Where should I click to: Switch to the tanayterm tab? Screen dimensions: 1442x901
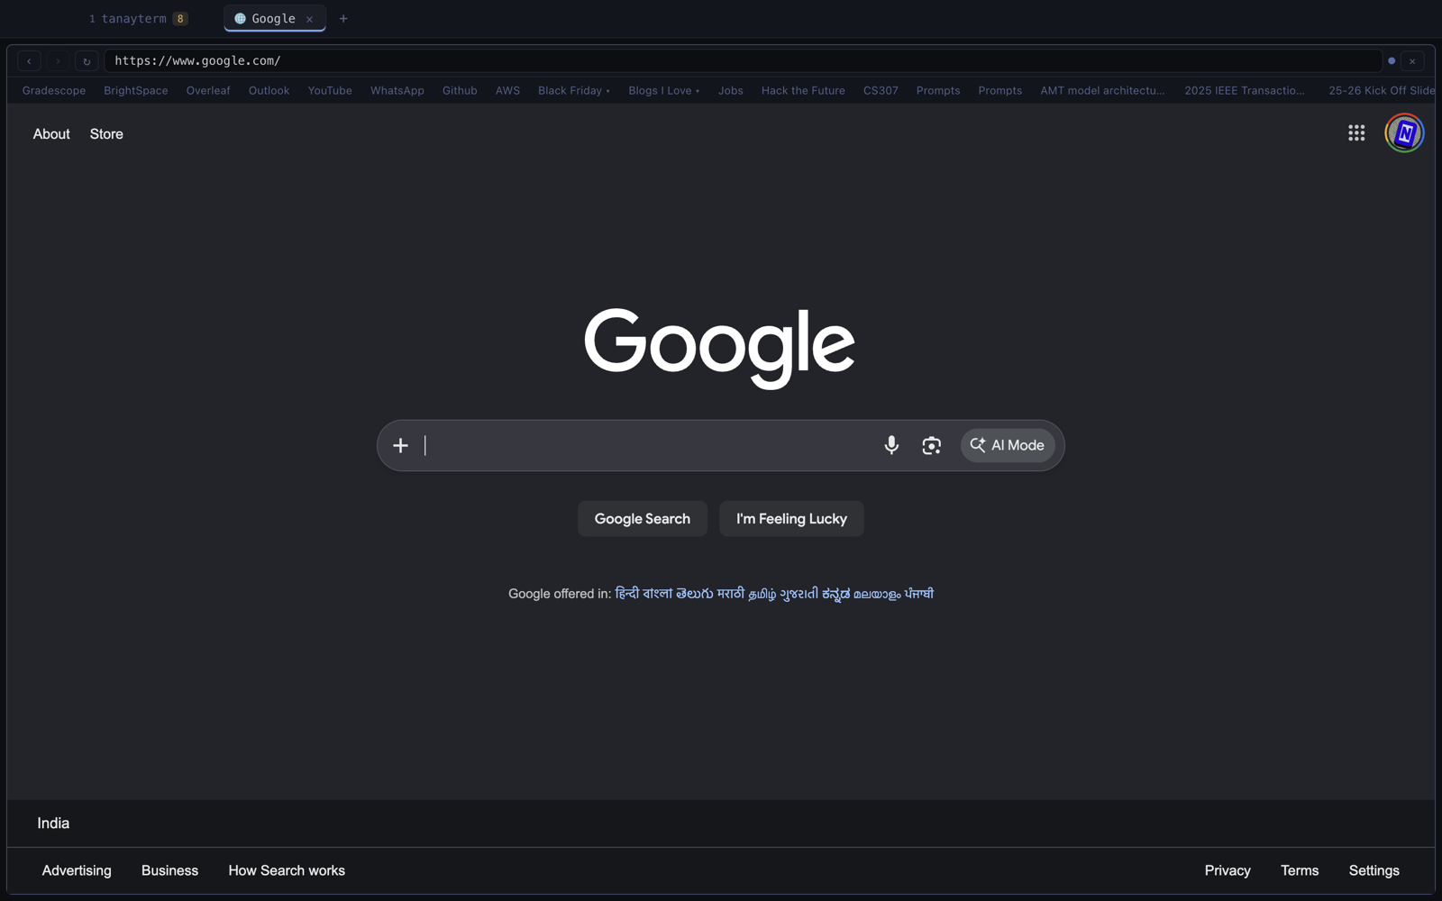click(138, 19)
